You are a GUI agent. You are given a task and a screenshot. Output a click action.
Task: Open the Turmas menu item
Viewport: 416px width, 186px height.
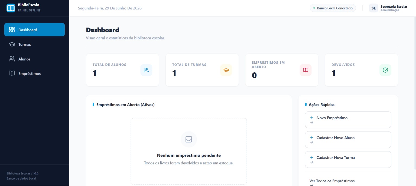(x=35, y=44)
